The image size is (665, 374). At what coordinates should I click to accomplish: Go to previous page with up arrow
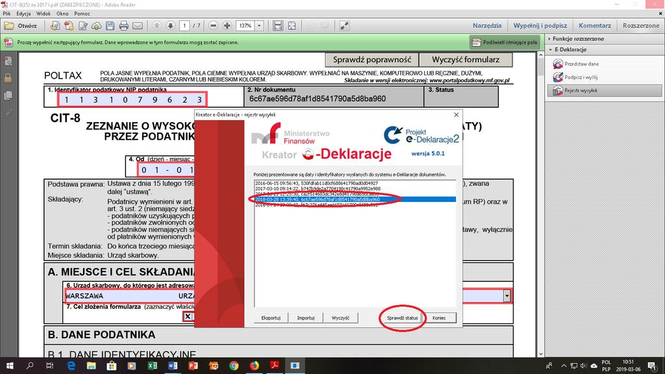coord(157,26)
